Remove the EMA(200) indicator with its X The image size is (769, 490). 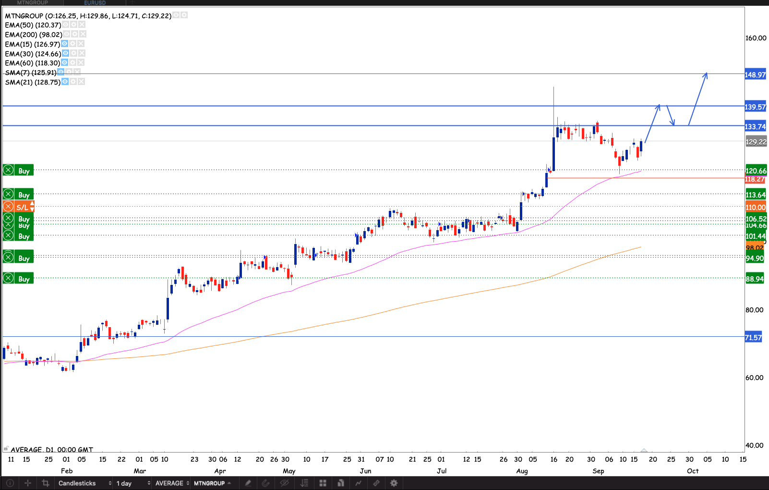(x=83, y=34)
